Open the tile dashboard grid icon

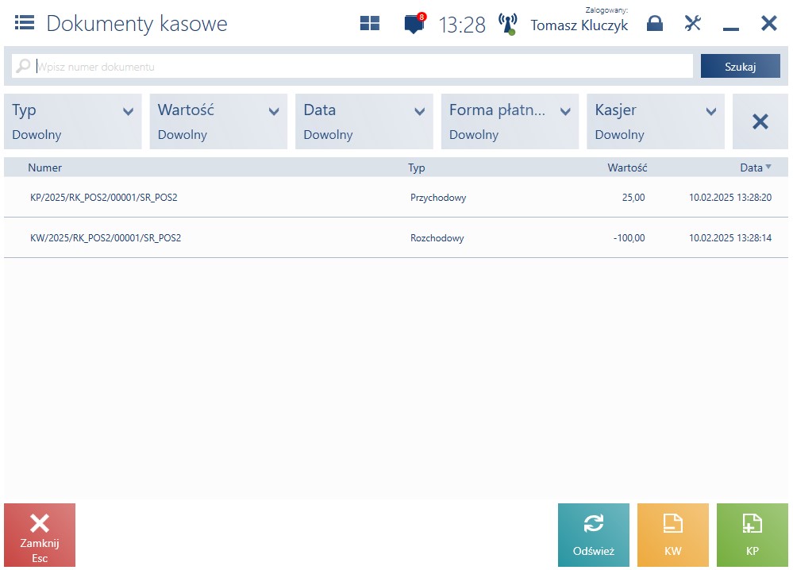(x=370, y=23)
